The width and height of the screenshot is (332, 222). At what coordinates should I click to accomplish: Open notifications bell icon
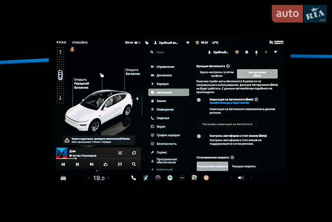click(256, 52)
